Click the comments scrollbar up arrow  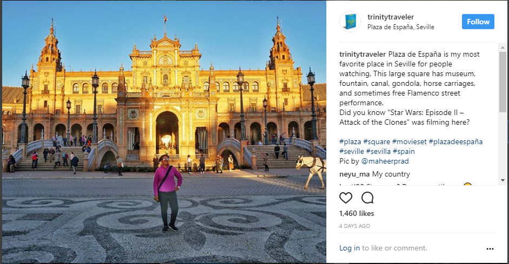(x=503, y=48)
